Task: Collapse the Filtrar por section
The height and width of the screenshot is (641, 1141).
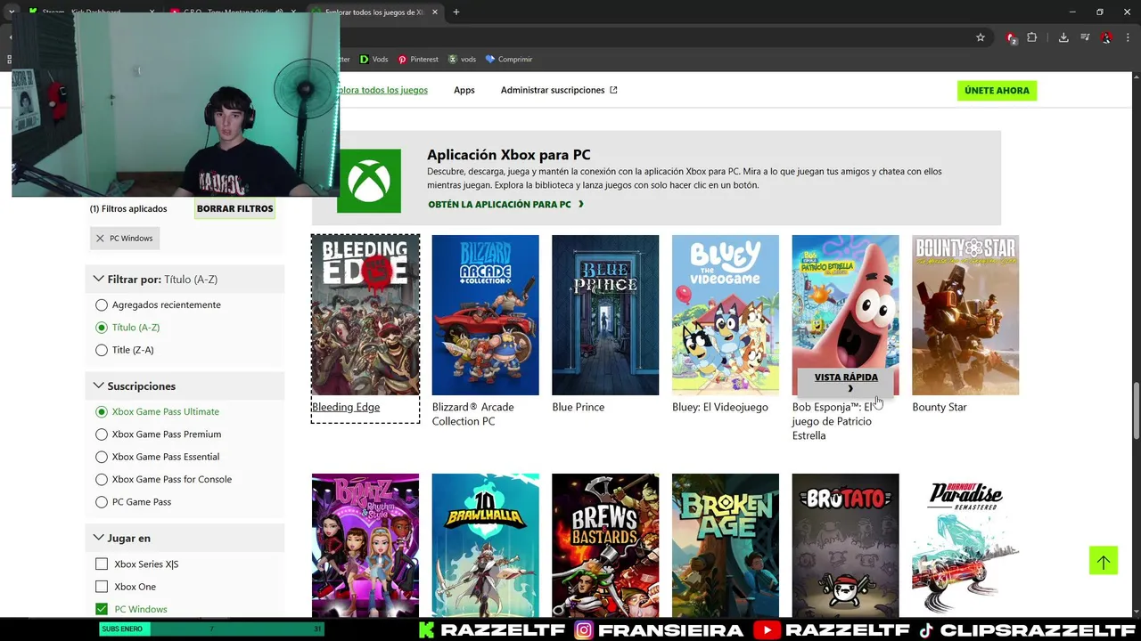Action: 185,279
